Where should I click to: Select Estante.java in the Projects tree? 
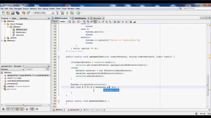[x=21, y=32]
